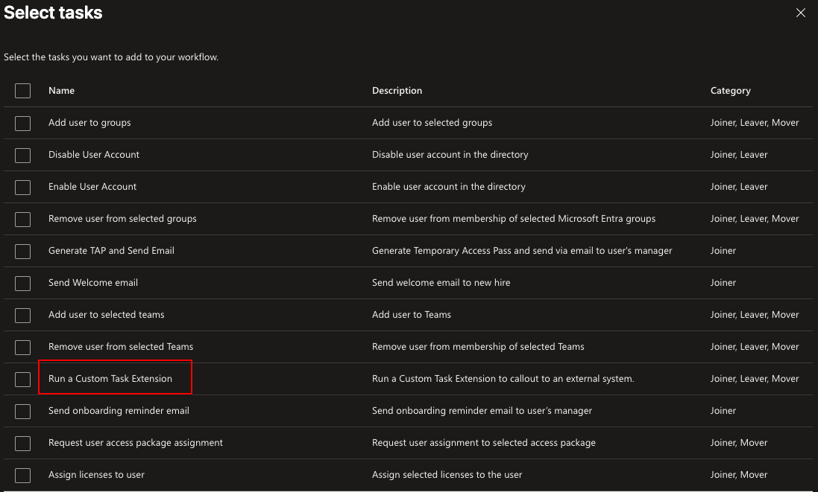Click description about callout to external system

click(503, 379)
